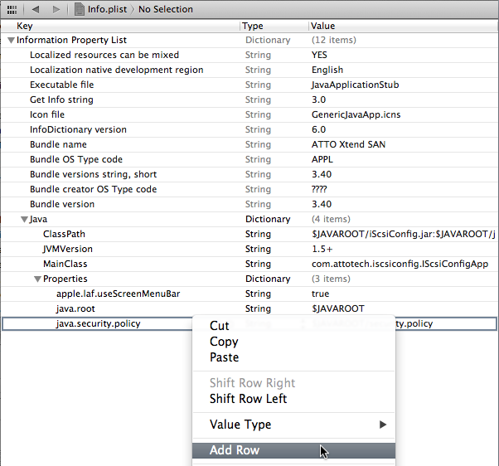Click the Type column header
Image resolution: width=499 pixels, height=466 pixels.
254,26
